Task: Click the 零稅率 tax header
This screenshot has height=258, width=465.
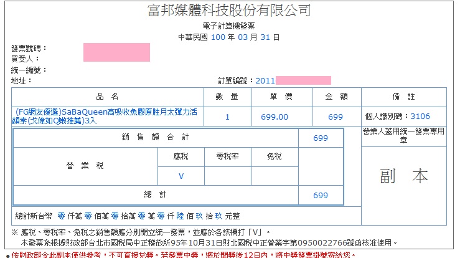Action: pos(227,156)
